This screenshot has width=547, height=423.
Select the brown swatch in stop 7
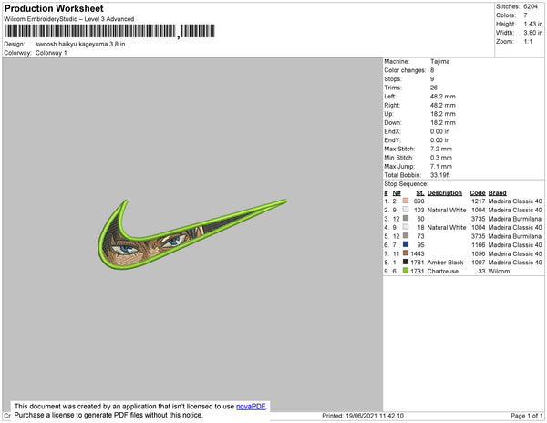[x=406, y=253]
